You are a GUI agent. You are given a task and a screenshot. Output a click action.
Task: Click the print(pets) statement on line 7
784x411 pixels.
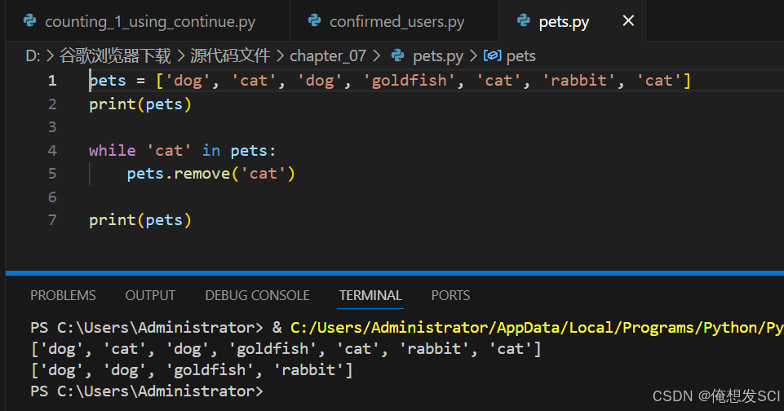(140, 220)
